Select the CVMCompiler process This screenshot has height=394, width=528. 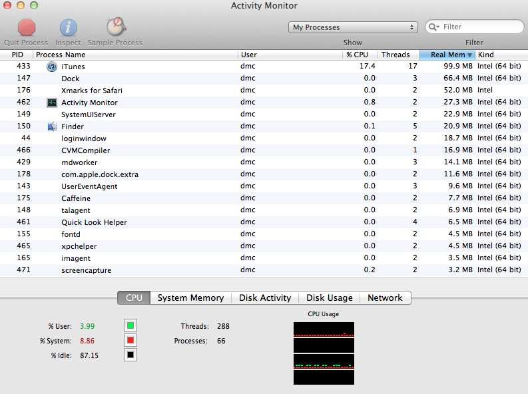pyautogui.click(x=264, y=150)
